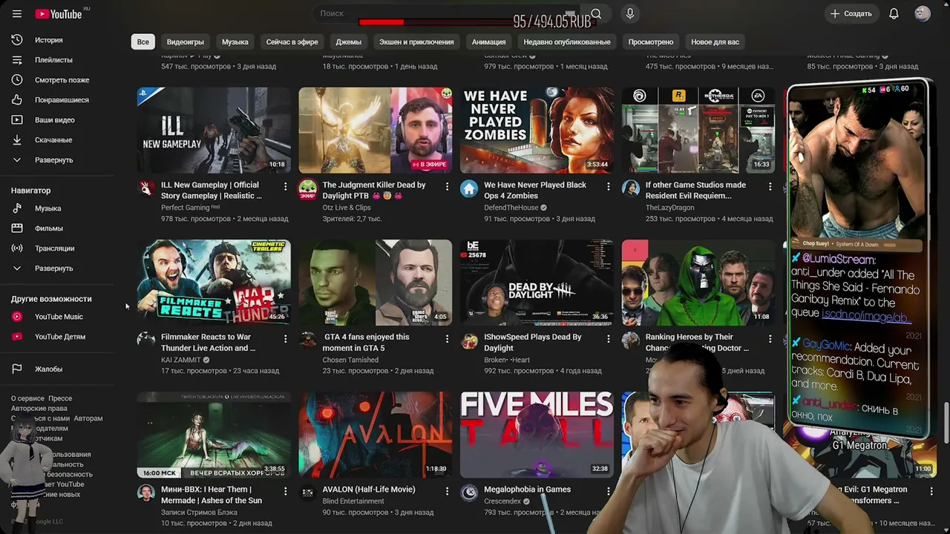This screenshot has height=534, width=950.
Task: Click the YouTube search input field
Action: pos(445,13)
